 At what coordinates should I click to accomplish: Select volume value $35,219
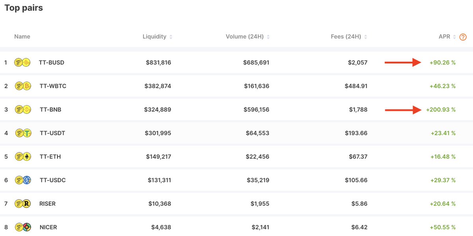(259, 180)
